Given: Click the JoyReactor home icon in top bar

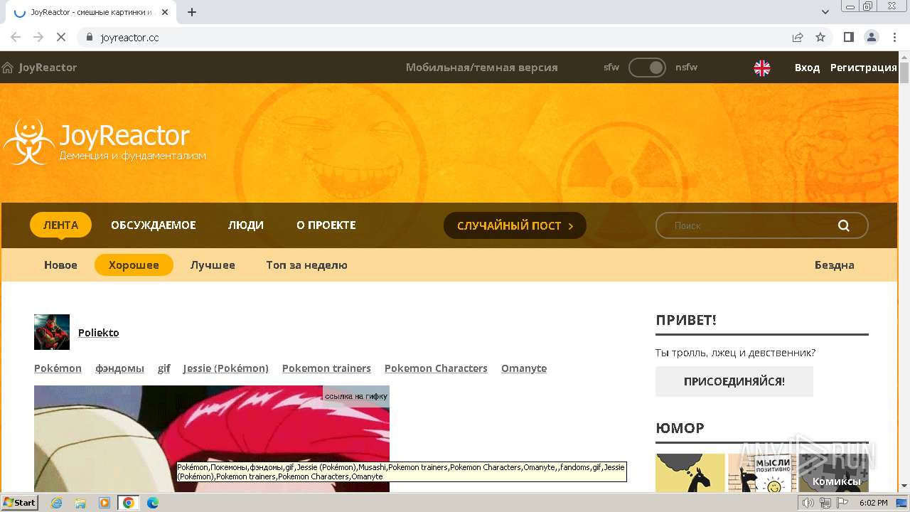Looking at the screenshot, I should [x=8, y=68].
